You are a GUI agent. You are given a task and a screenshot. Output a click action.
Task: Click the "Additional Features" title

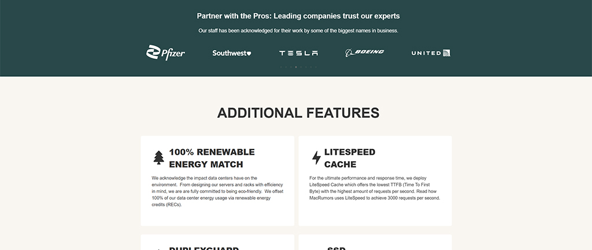(298, 113)
